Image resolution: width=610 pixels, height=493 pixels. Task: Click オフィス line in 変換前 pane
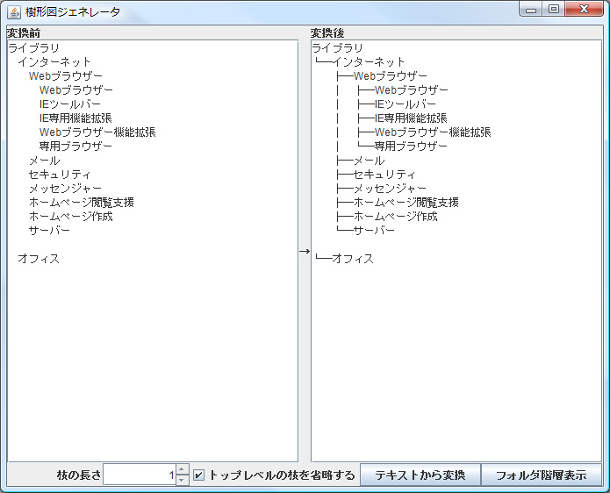coord(39,259)
